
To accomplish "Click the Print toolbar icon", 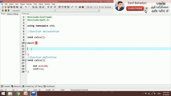I will click(x=21, y=7).
